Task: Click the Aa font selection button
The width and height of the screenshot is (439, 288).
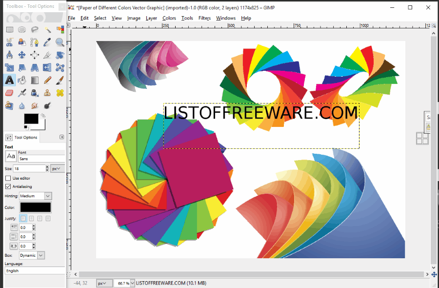Action: point(11,156)
